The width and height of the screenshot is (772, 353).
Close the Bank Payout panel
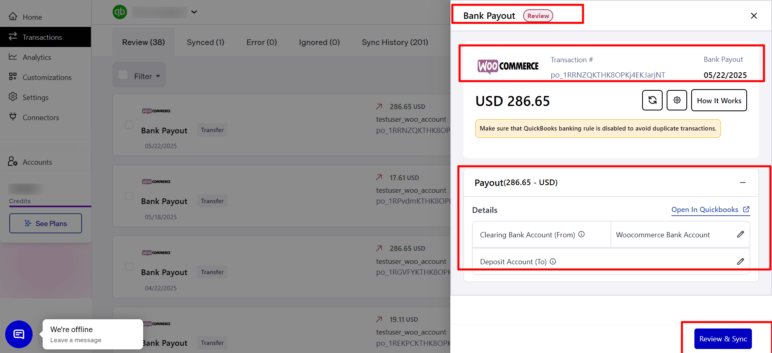pos(754,16)
